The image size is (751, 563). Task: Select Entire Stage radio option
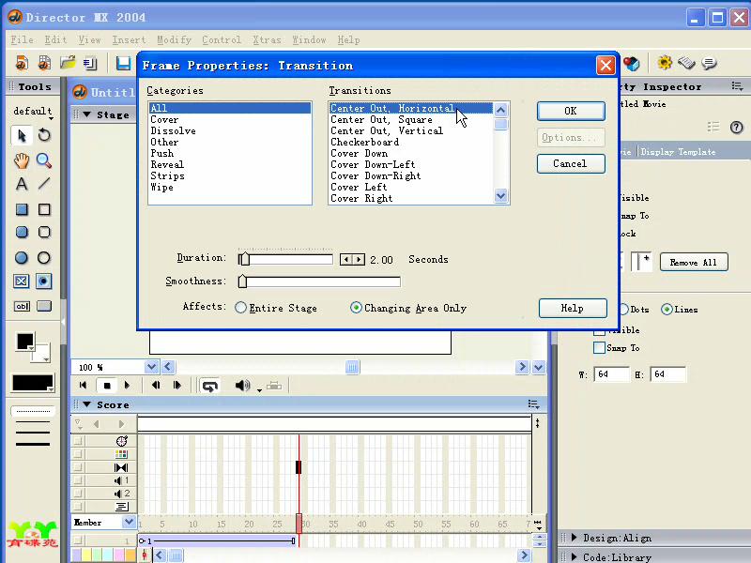(x=240, y=308)
